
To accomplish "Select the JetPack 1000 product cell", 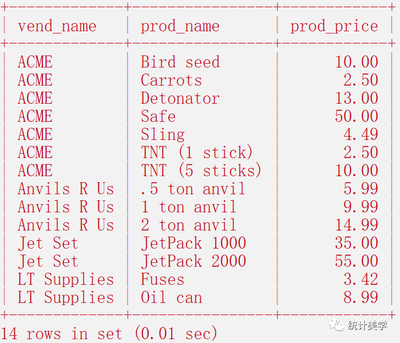I will tap(193, 243).
